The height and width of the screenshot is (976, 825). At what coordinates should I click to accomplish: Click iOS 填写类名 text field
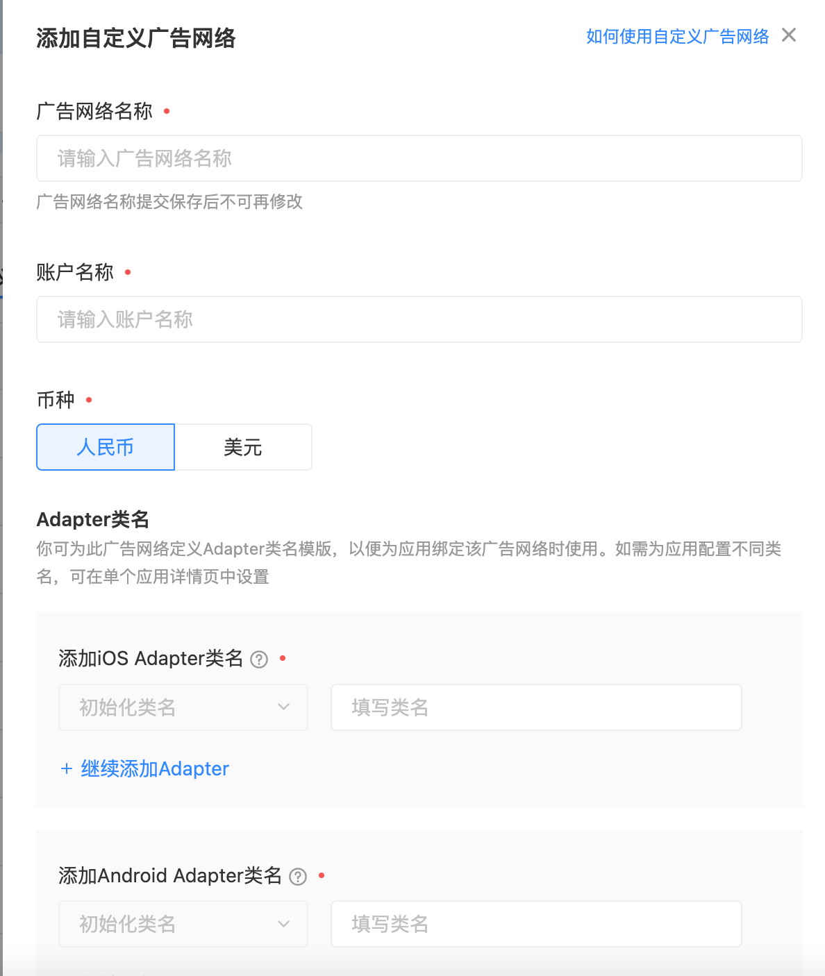(x=536, y=707)
